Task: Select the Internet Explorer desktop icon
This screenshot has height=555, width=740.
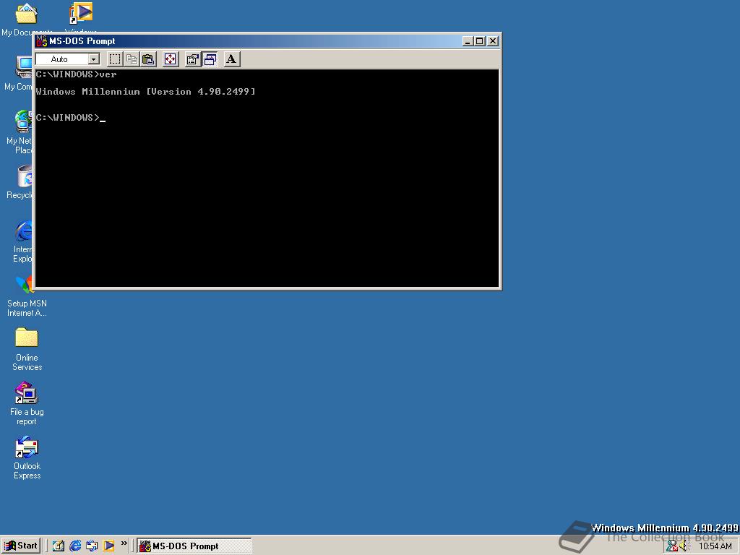Action: pyautogui.click(x=24, y=231)
